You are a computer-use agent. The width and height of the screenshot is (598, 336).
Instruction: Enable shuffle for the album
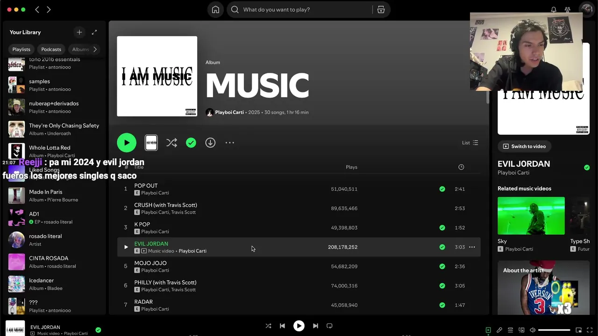point(171,143)
